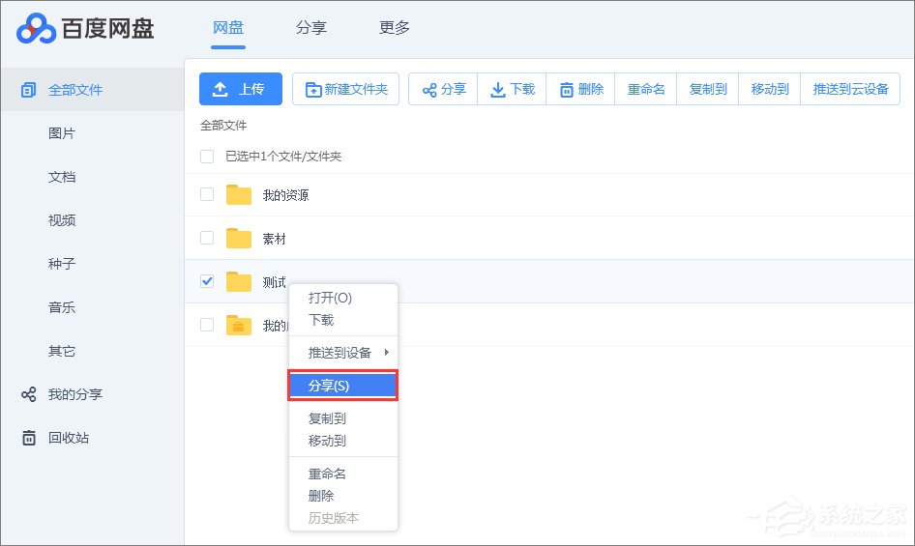Open 我的分享 from the sidebar
915x546 pixels.
pos(74,394)
